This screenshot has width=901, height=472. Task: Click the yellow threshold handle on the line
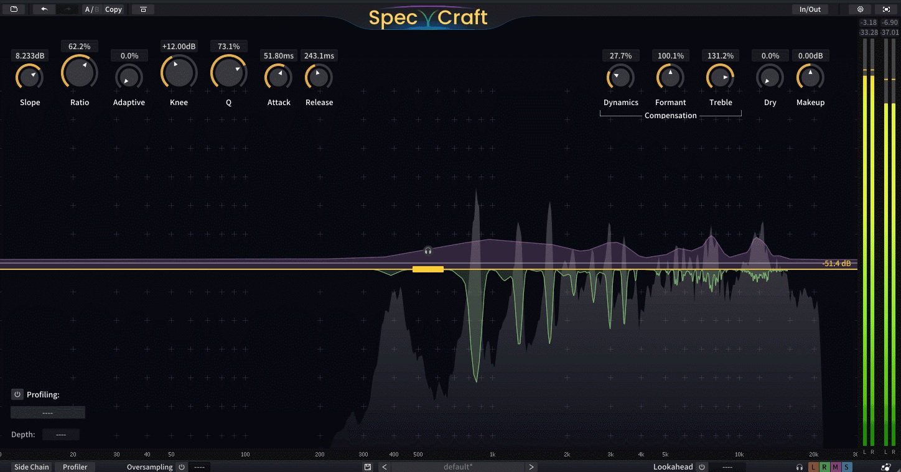428,269
